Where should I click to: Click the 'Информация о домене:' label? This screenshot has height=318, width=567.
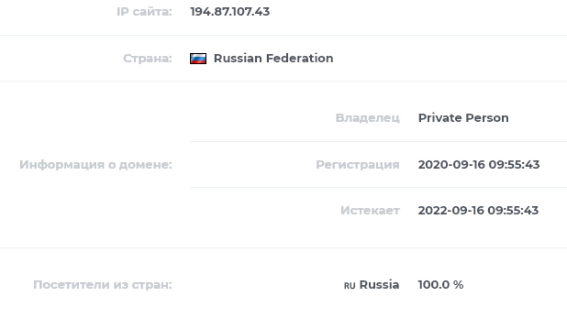click(x=96, y=165)
